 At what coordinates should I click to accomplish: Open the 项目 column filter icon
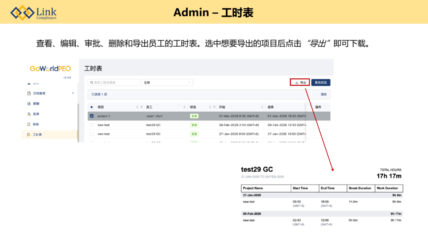(141, 107)
